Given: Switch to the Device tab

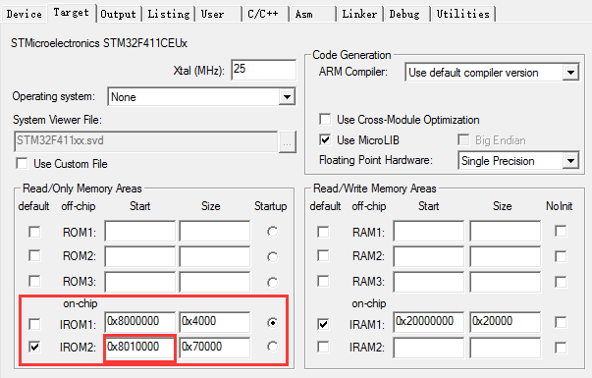Looking at the screenshot, I should pyautogui.click(x=25, y=14).
